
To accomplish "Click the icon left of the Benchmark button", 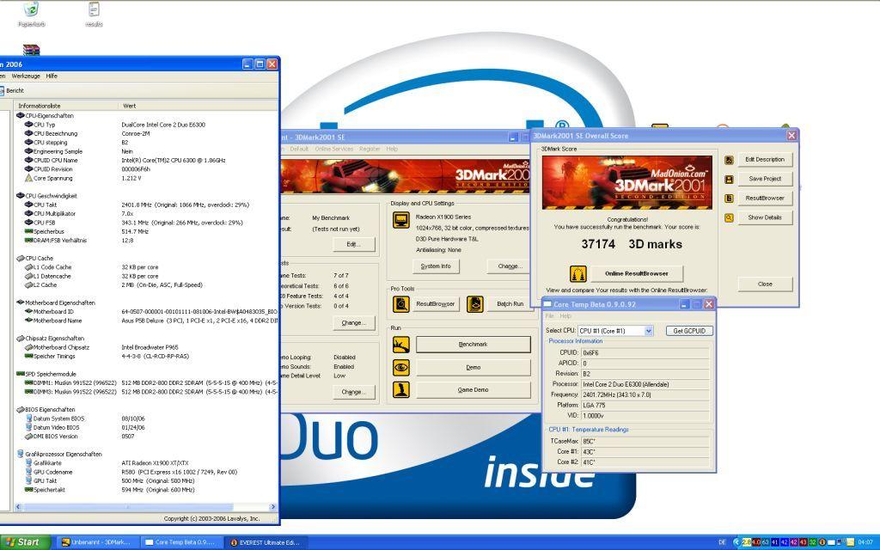I will (400, 345).
